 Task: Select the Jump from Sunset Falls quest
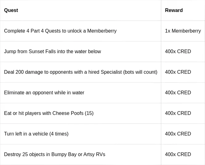[52, 52]
